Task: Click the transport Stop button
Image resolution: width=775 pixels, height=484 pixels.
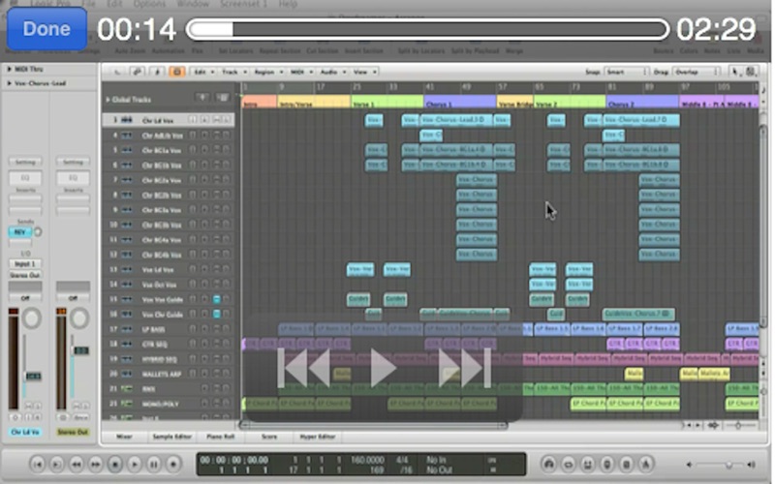Action: coord(115,465)
